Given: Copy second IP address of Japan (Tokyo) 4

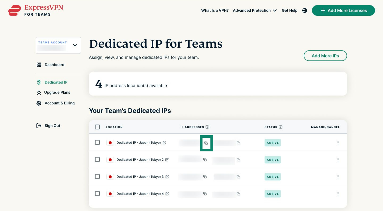Looking at the screenshot, I should tap(238, 194).
